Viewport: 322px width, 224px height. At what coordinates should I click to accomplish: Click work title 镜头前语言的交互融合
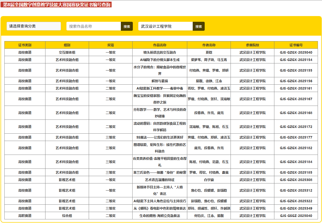160,53
